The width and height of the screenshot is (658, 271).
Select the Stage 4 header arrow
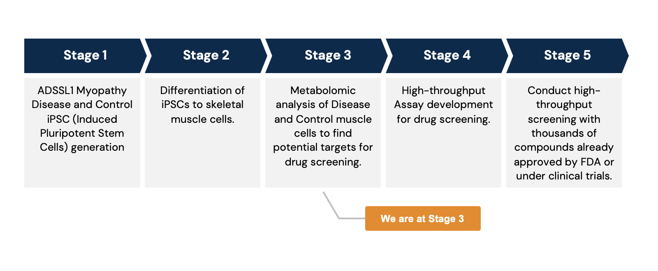[447, 55]
